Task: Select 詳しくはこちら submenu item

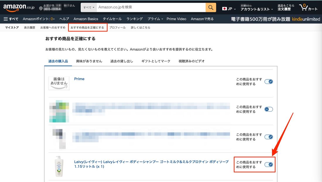Action: (141, 27)
